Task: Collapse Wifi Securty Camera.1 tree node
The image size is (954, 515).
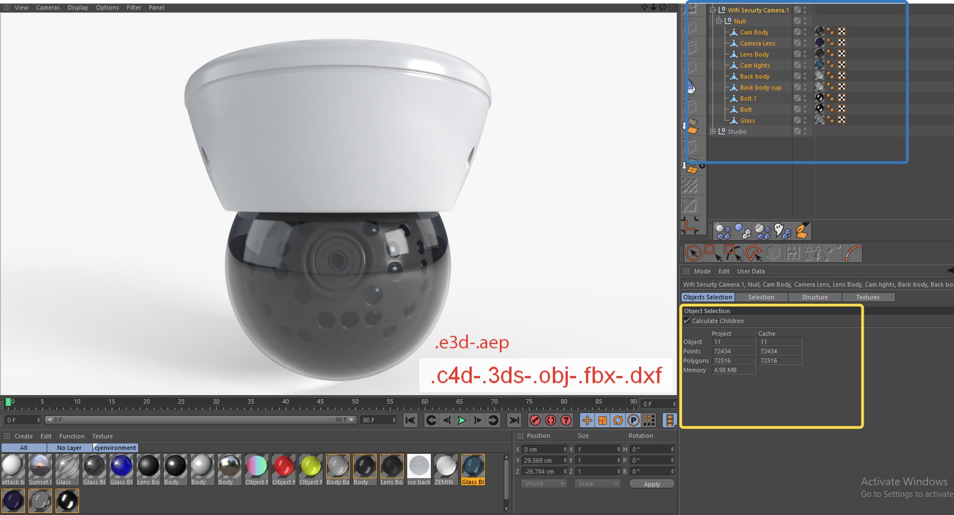Action: pyautogui.click(x=713, y=9)
